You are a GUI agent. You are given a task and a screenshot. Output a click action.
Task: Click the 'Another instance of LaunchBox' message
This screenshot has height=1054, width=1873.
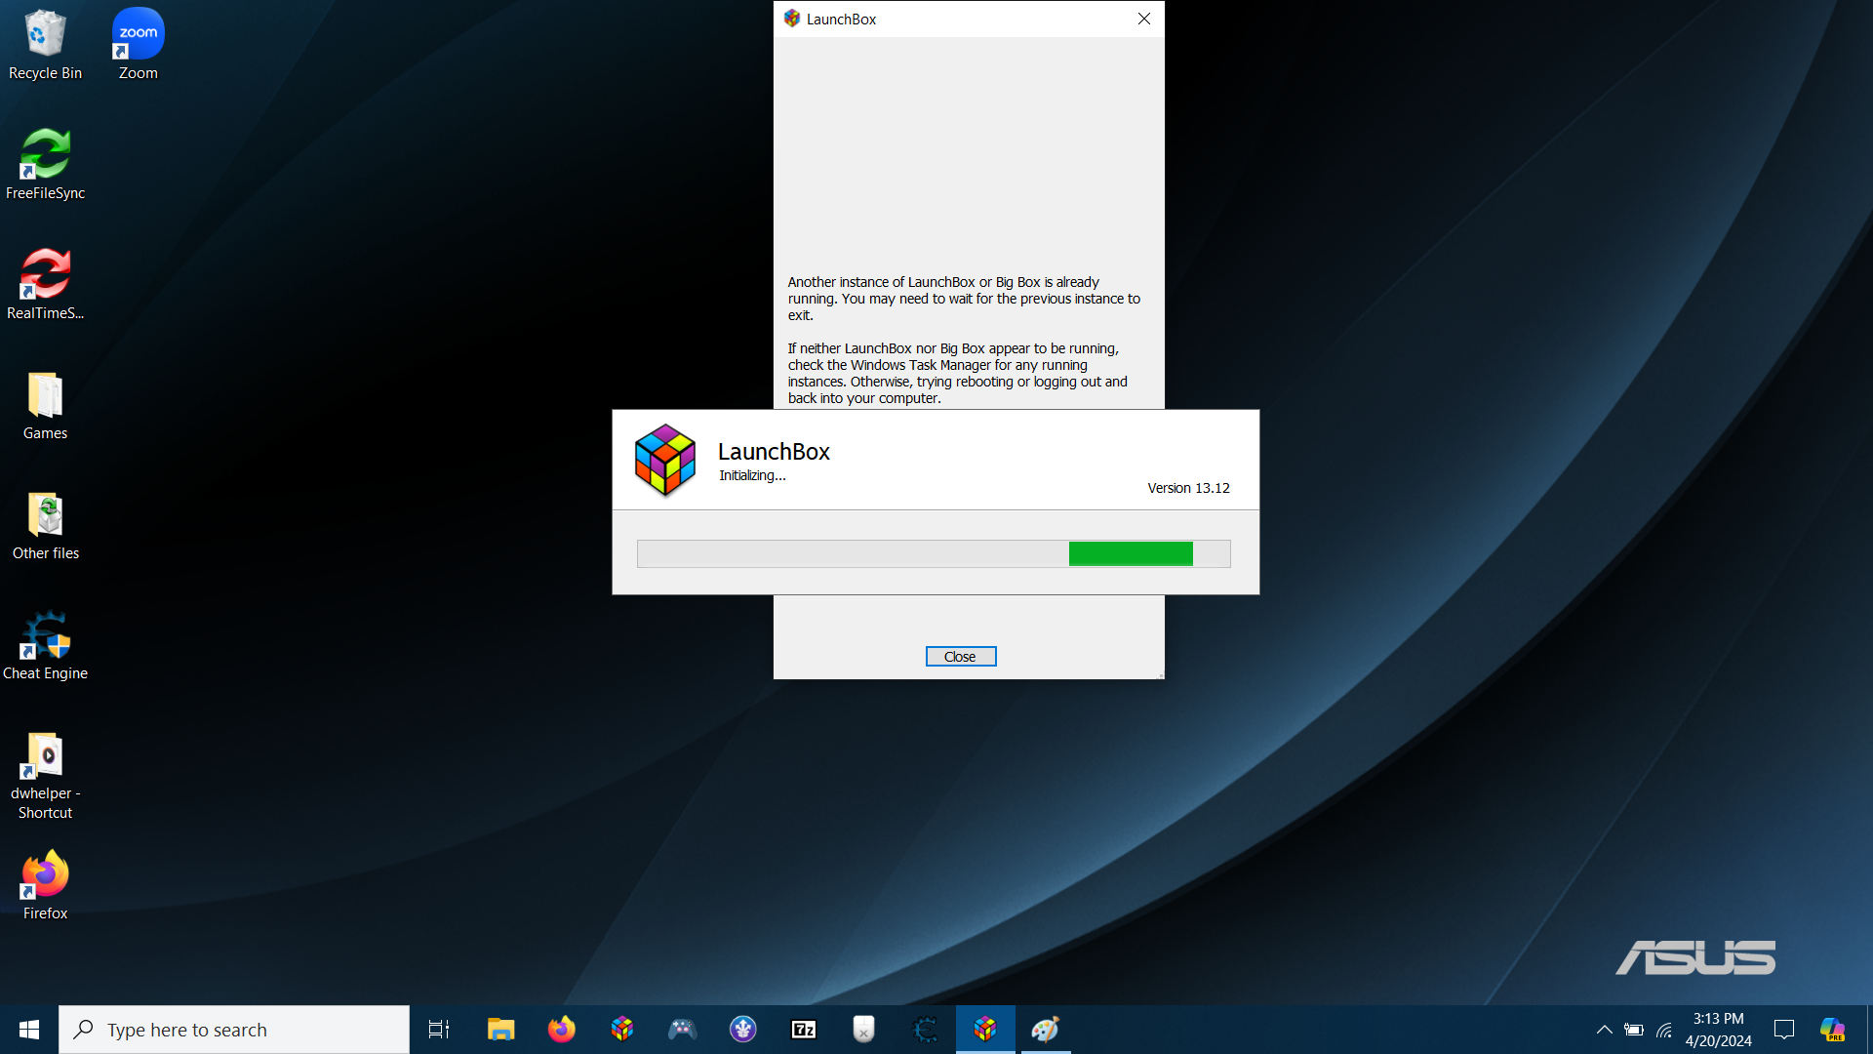tap(964, 299)
